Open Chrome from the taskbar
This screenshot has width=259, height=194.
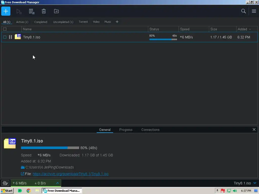29,191
